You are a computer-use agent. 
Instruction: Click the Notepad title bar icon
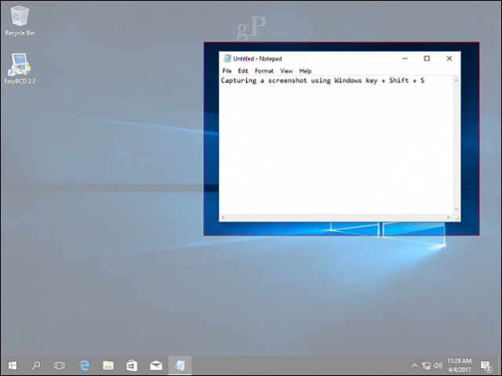[x=227, y=59]
